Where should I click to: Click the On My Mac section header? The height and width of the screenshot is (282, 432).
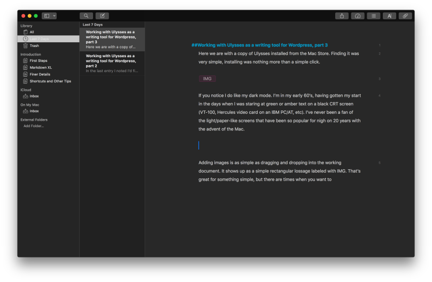(x=30, y=105)
